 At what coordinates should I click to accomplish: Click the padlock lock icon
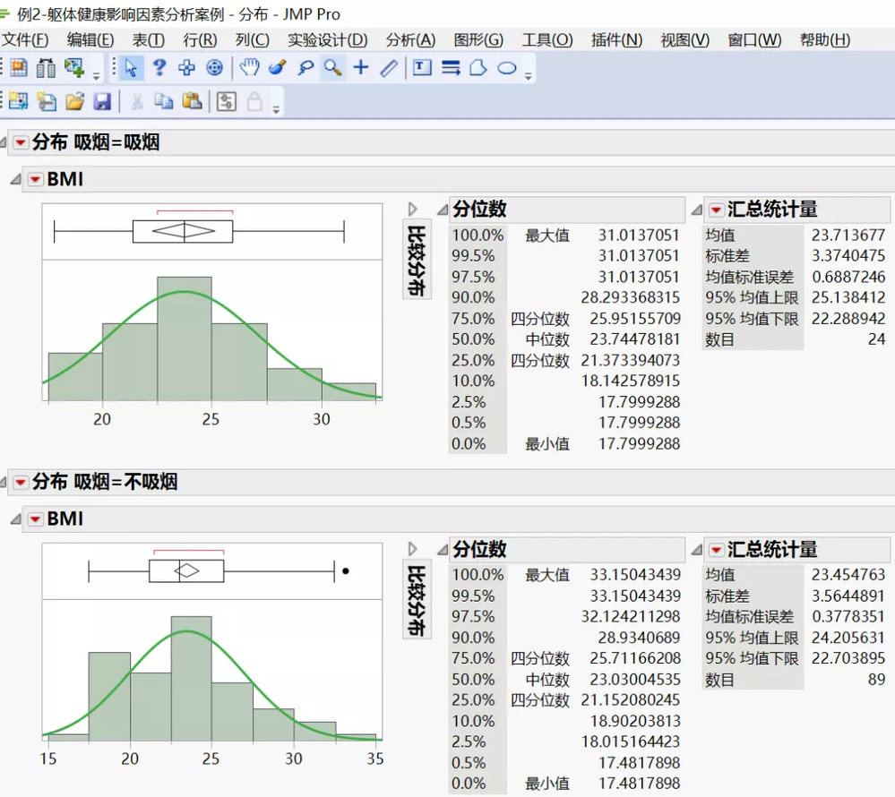click(254, 102)
